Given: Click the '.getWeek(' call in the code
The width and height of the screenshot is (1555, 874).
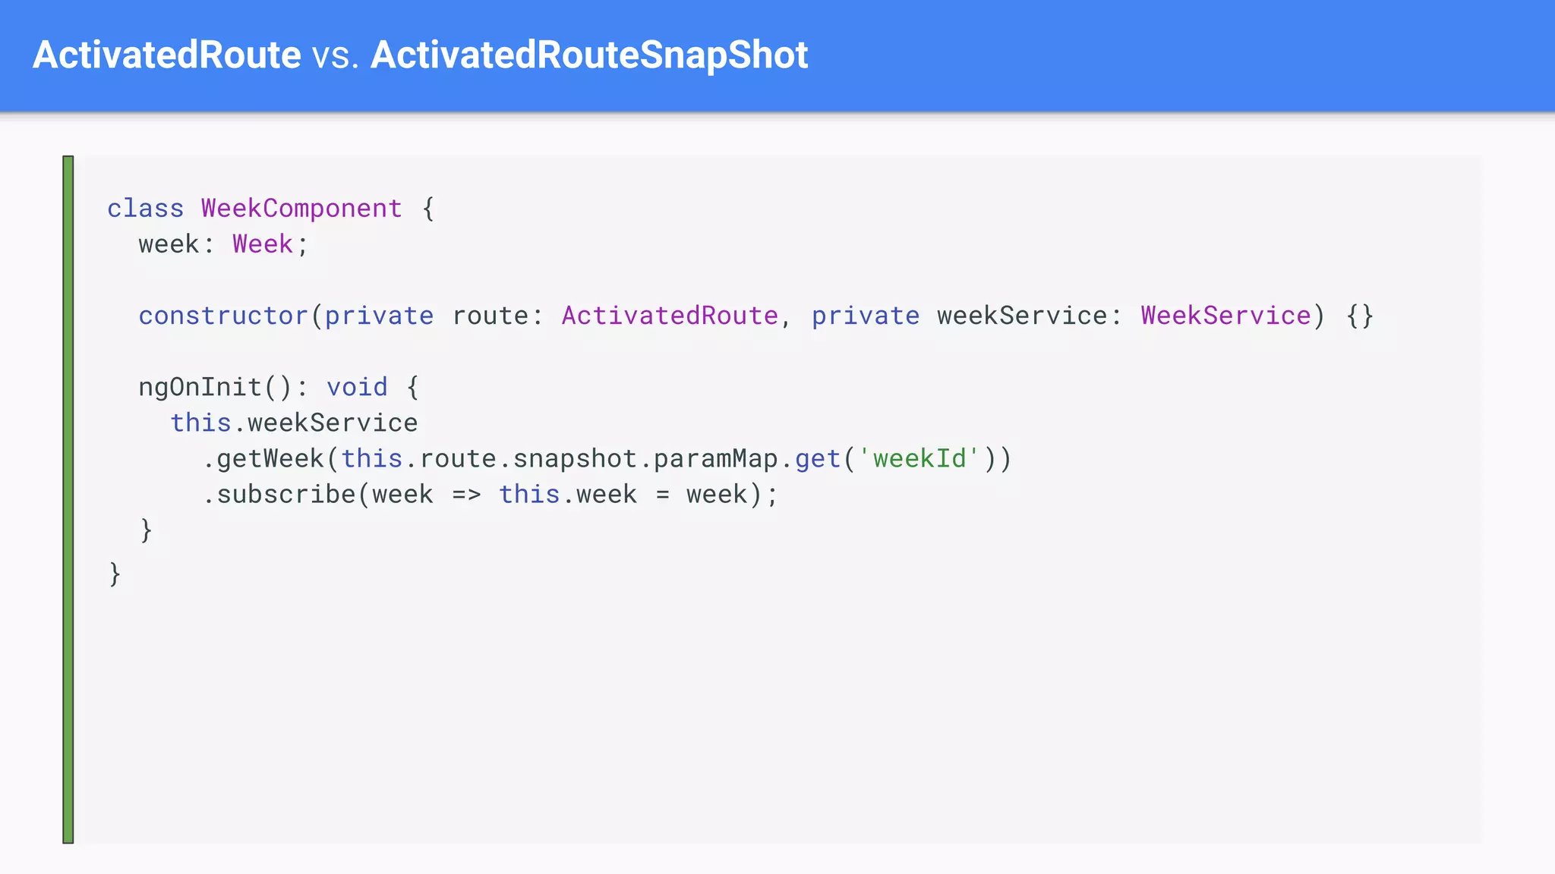Looking at the screenshot, I should 271,459.
